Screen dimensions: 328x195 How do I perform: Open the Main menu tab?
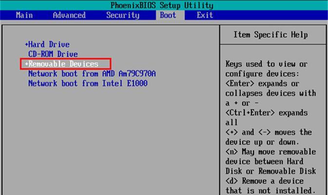point(24,15)
